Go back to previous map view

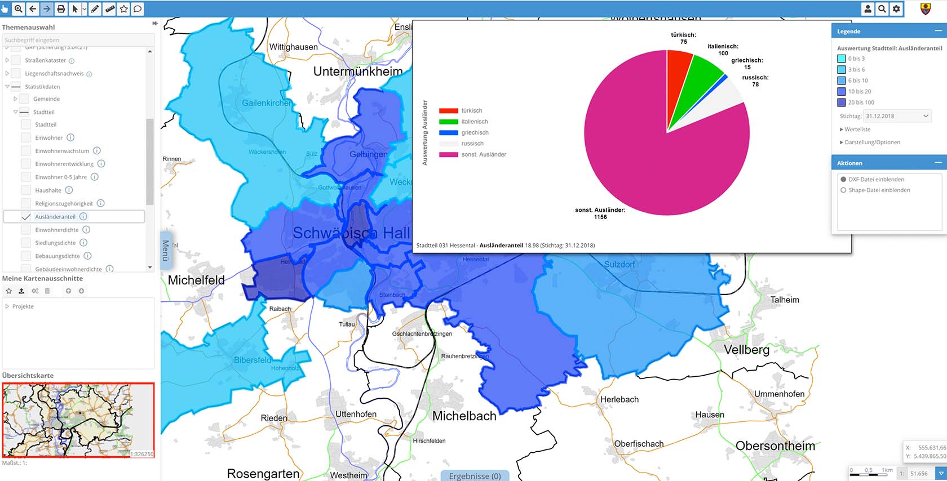tap(33, 8)
